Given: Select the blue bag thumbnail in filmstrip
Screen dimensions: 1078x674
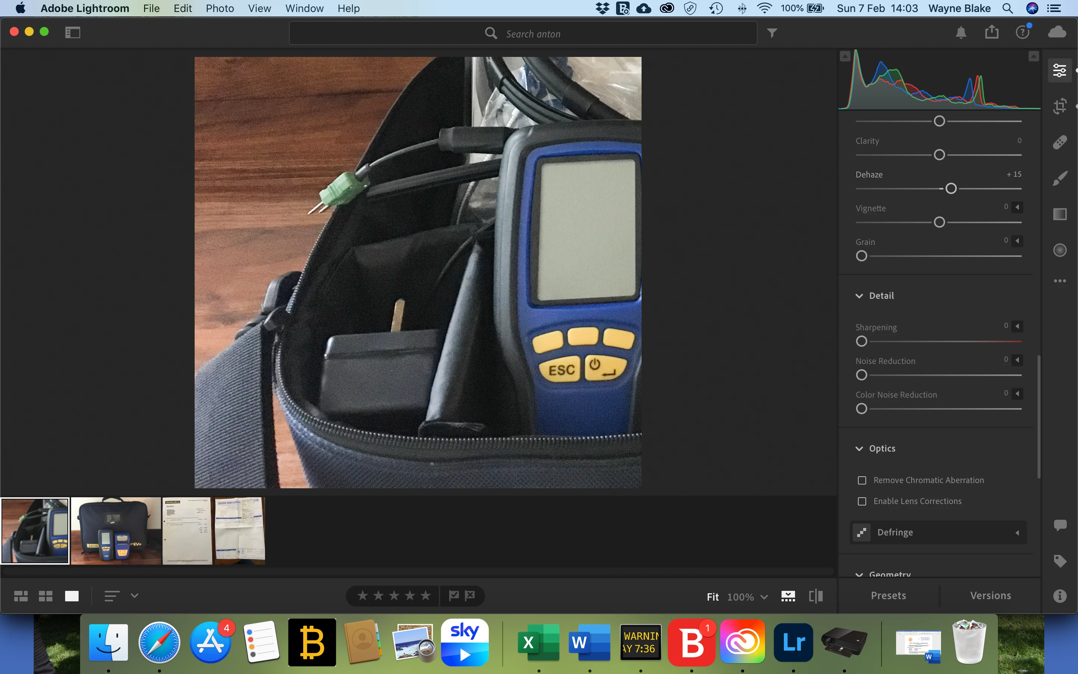Looking at the screenshot, I should point(116,531).
